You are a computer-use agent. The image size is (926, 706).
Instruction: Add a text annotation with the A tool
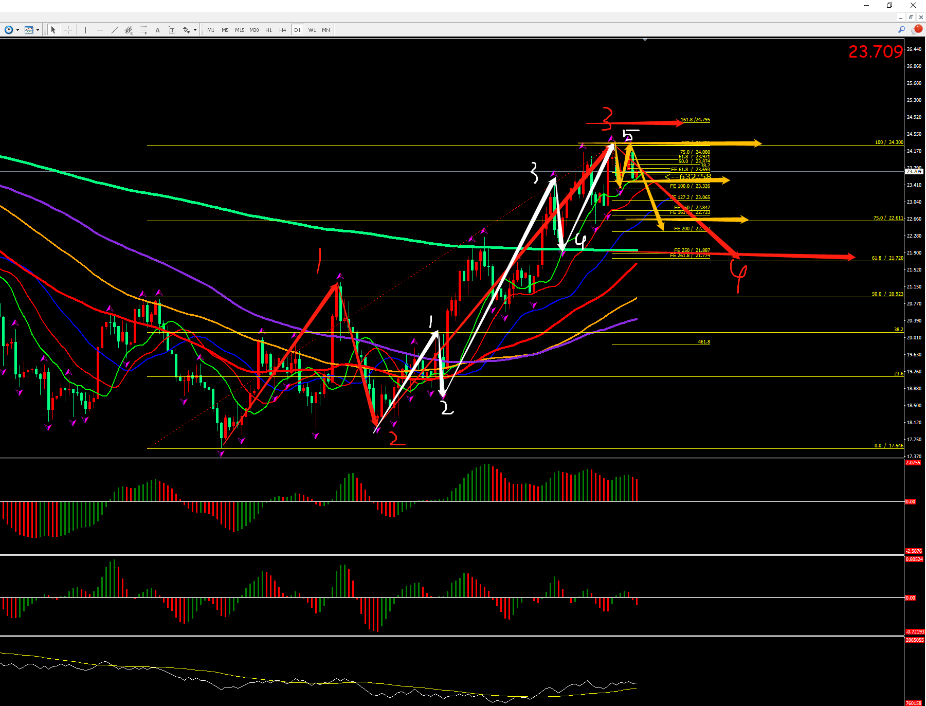[158, 30]
